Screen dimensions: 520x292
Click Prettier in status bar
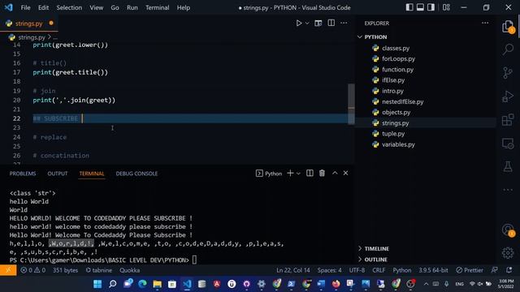click(470, 270)
